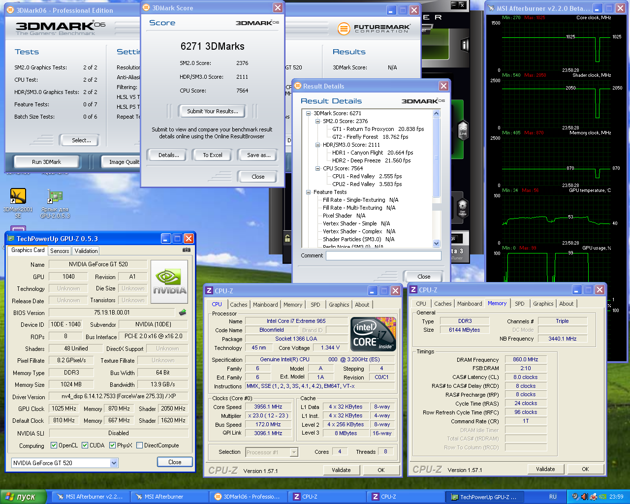Click the Afterburner lock icon
630x504 pixels.
pyautogui.click(x=287, y=238)
